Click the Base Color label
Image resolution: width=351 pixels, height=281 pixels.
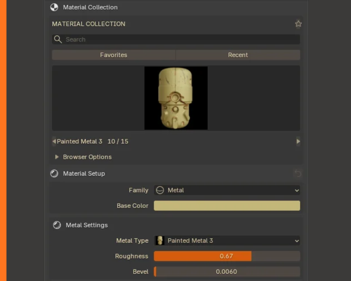click(x=133, y=206)
